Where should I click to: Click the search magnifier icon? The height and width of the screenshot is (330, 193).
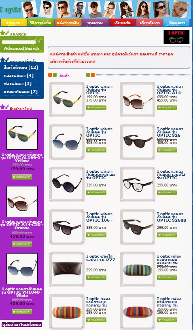[x=40, y=42]
